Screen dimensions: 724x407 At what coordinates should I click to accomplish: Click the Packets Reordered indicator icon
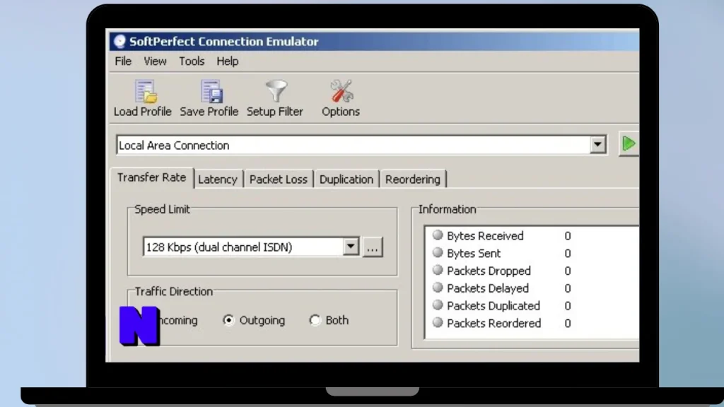(437, 322)
